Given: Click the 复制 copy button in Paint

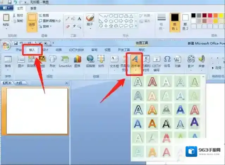Looking at the screenshot, I should click(x=18, y=21).
